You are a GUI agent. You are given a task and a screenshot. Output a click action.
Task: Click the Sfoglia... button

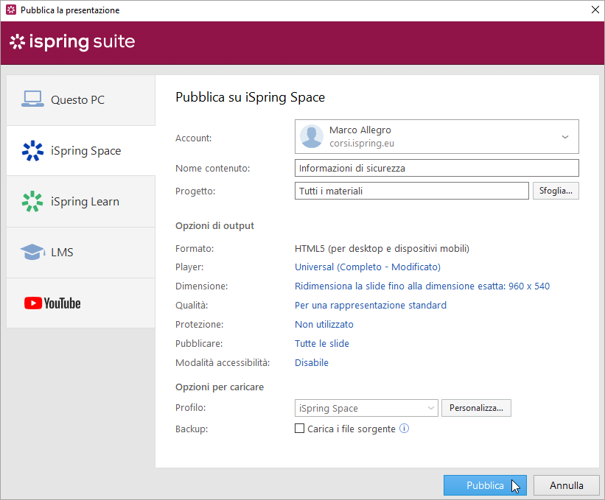click(x=555, y=191)
